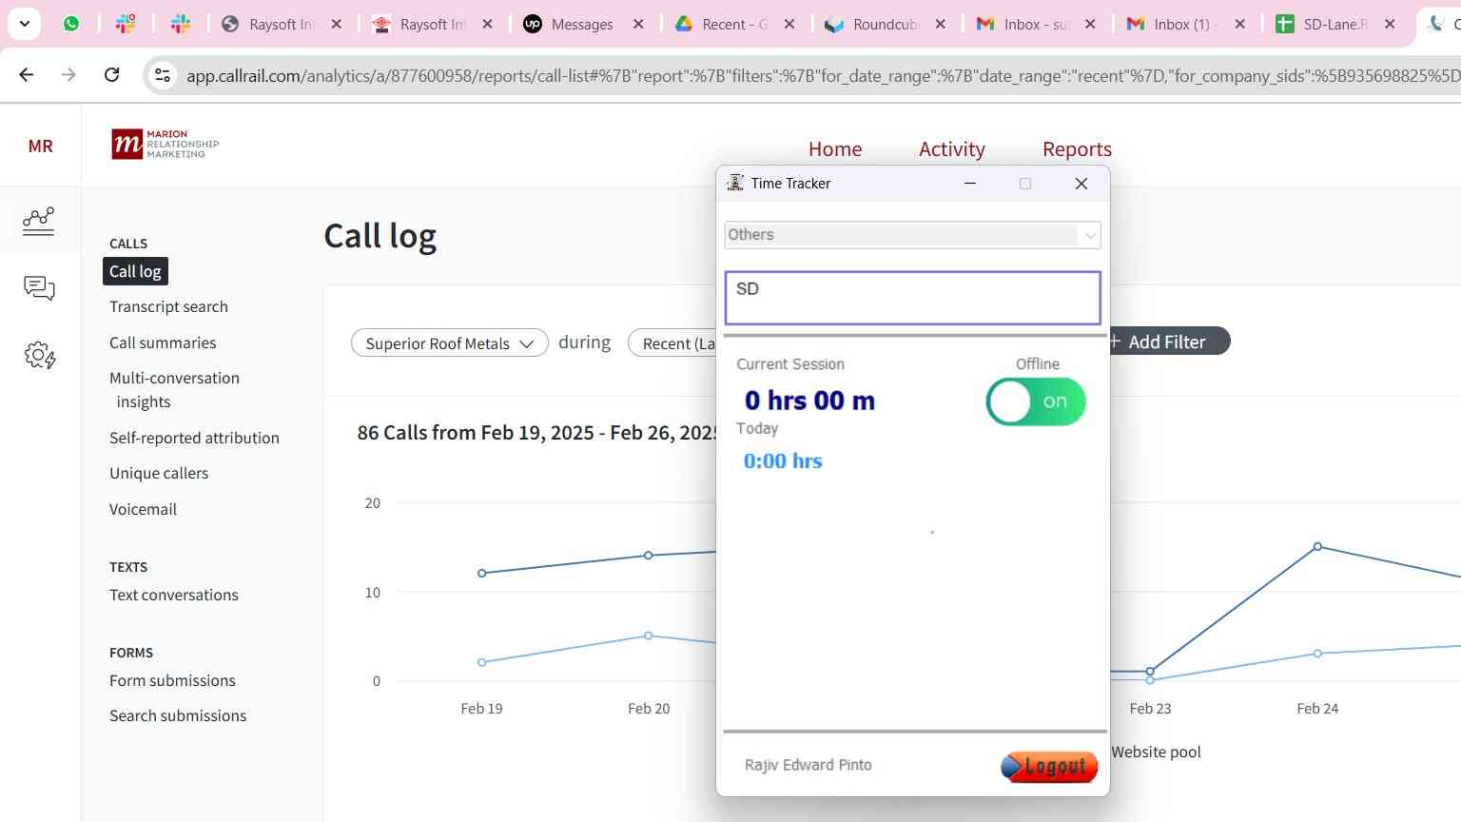Open the Activity menu in CallRail
1461x822 pixels.
952,149
